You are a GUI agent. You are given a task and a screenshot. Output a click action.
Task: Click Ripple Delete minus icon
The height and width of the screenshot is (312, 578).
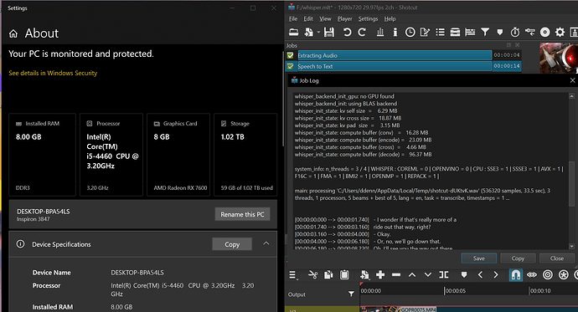pyautogui.click(x=396, y=275)
